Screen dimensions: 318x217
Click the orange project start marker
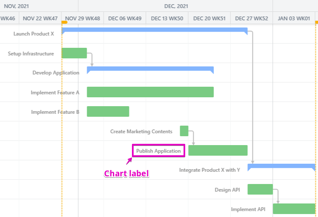tap(64, 22)
